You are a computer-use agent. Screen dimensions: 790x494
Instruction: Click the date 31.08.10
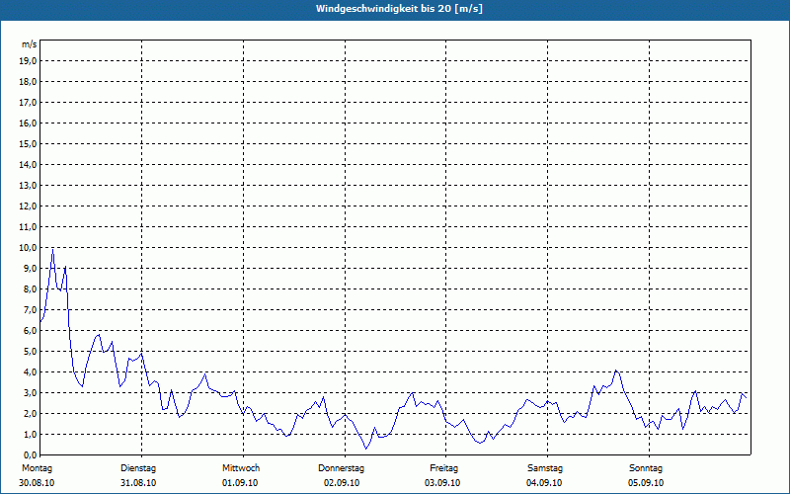pos(138,483)
